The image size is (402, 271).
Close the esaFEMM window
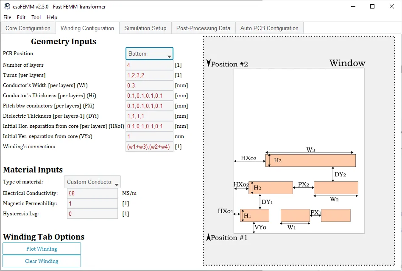point(392,6)
